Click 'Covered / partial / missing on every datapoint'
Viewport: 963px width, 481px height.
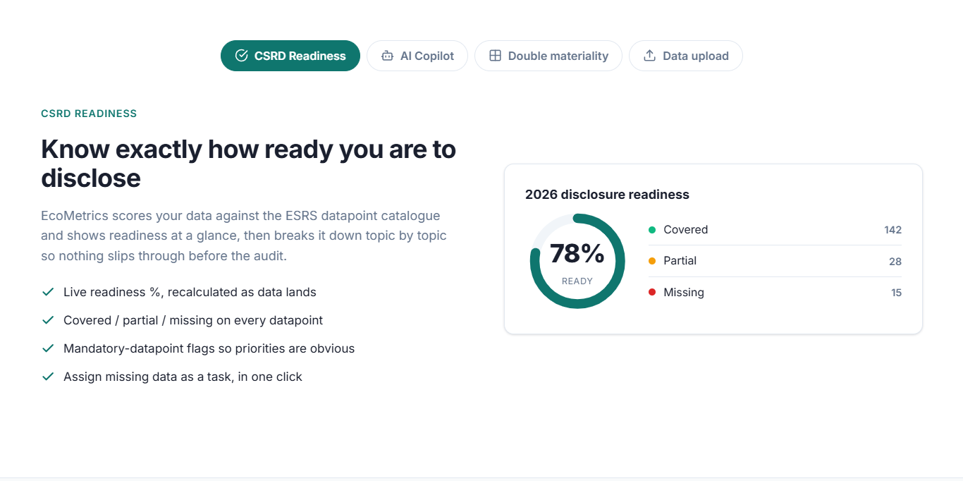(x=193, y=320)
